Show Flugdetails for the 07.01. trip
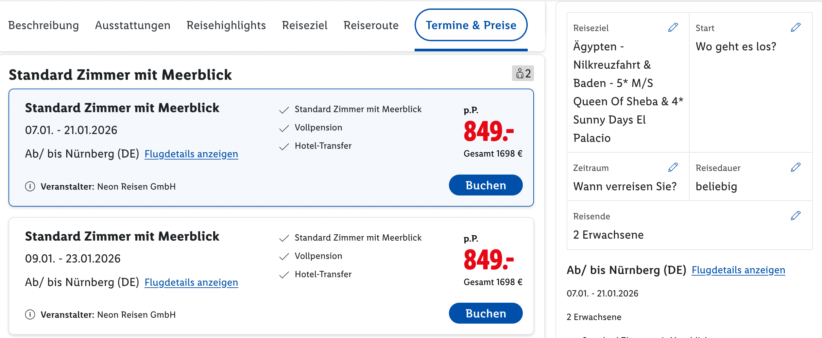The image size is (822, 338). click(x=191, y=154)
